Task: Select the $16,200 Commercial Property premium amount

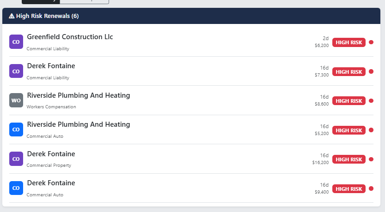Action: (320, 162)
